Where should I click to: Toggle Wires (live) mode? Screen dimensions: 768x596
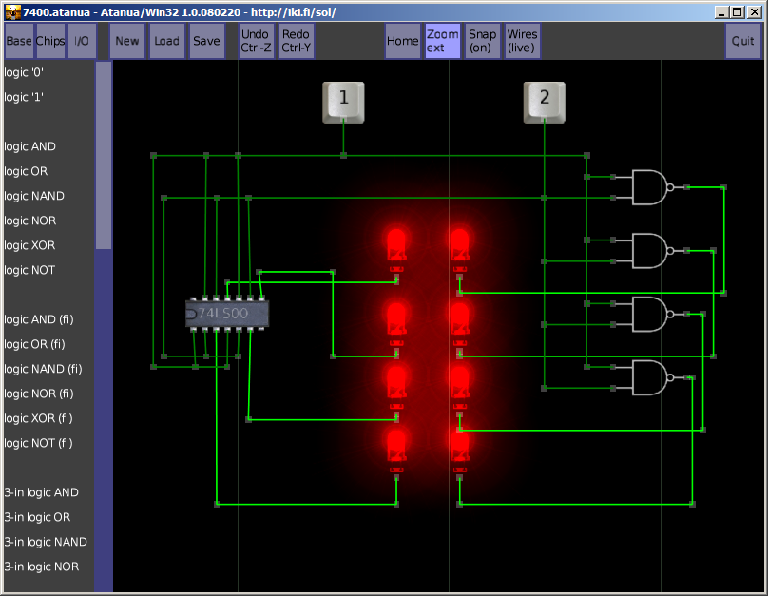point(522,41)
